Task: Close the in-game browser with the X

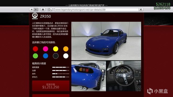Action: pos(141,10)
